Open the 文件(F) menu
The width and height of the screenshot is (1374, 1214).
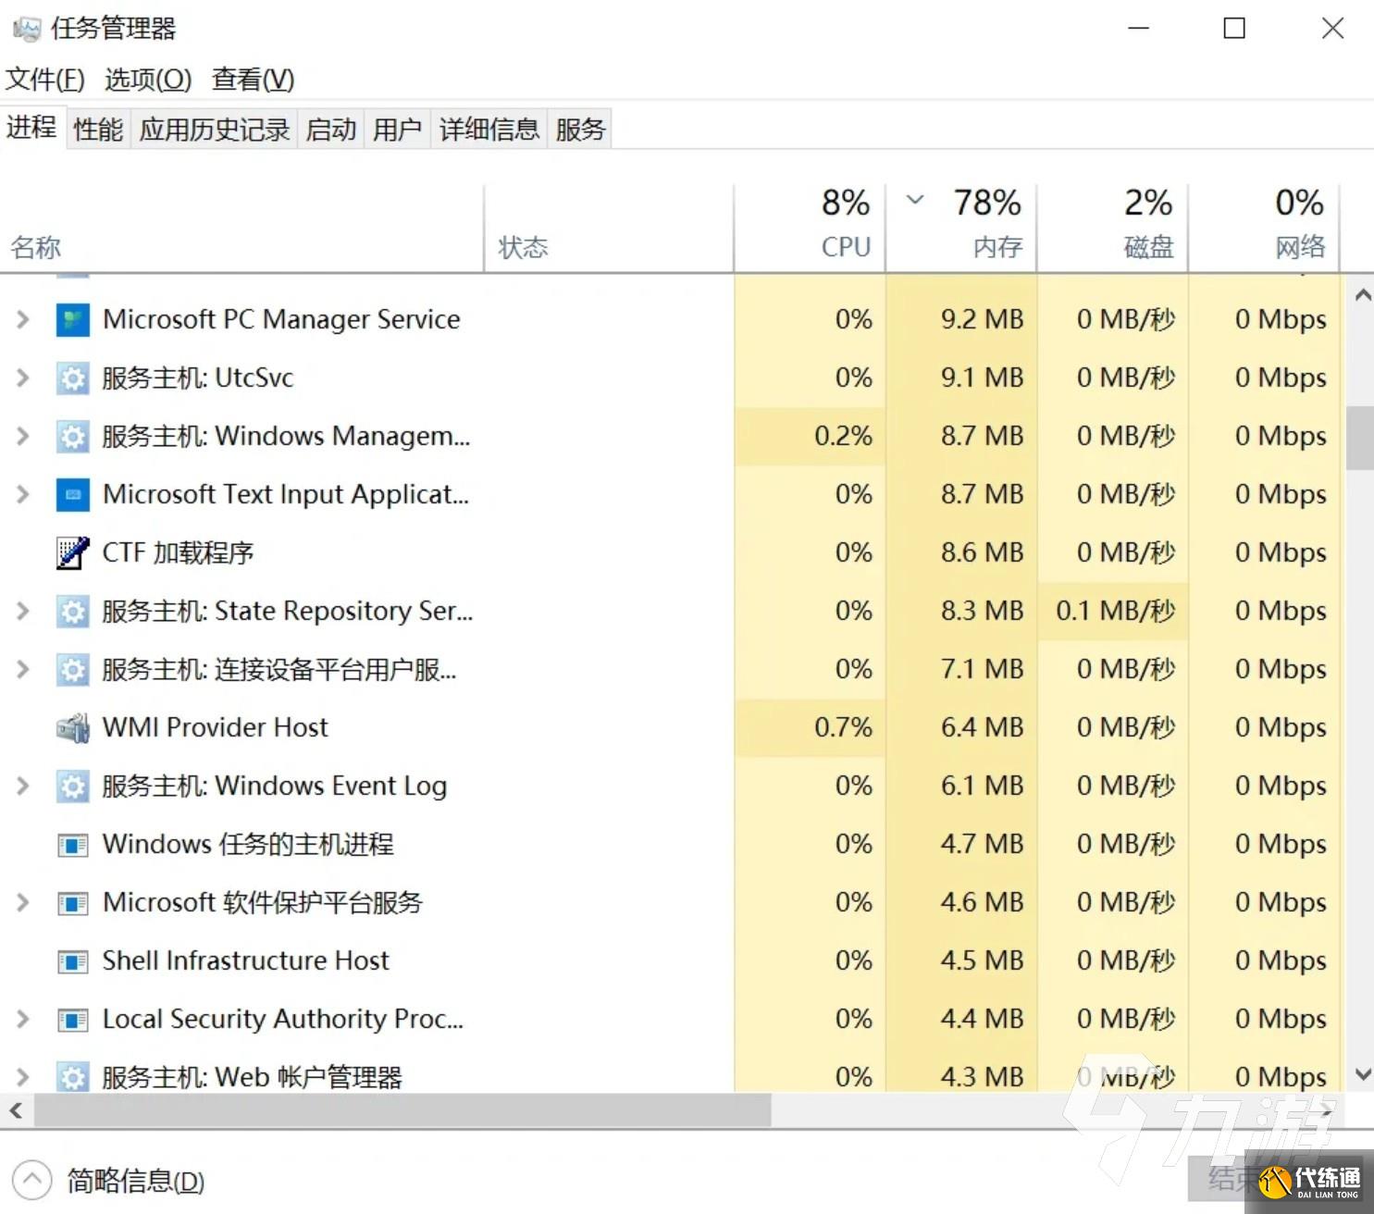tap(44, 80)
